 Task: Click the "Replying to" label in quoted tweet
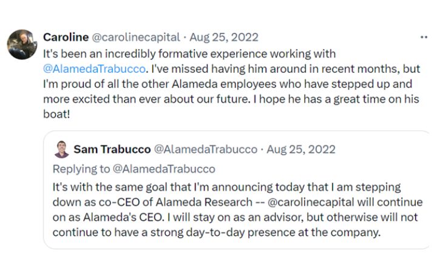[x=81, y=169]
